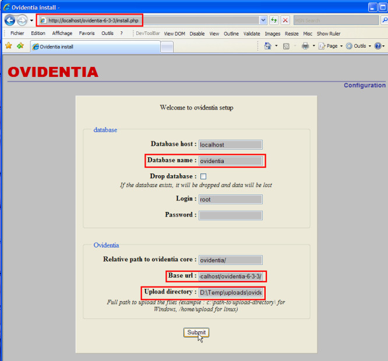
Task: Open the address bar history dropdown
Action: (x=263, y=20)
